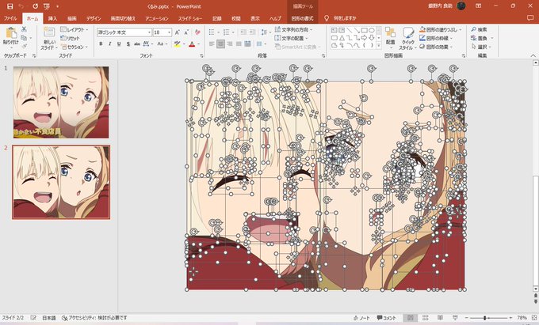Apply strikethrough with the abc icon
539x325 pixels.
(x=137, y=43)
